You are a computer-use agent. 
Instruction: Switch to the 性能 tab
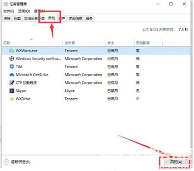(x=17, y=19)
